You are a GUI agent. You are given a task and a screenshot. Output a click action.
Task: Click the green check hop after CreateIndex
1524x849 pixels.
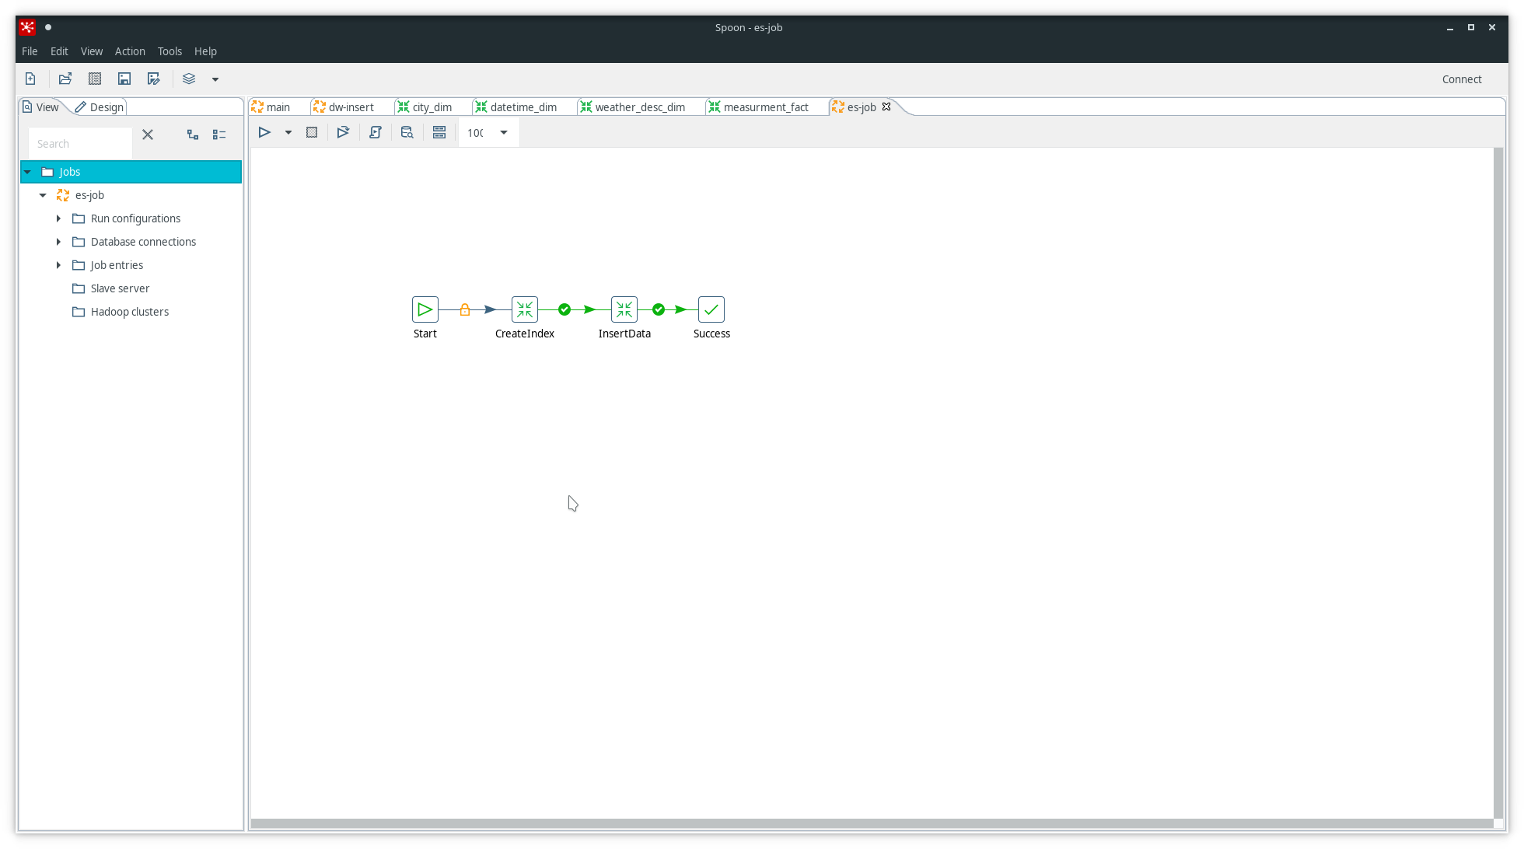pos(565,309)
